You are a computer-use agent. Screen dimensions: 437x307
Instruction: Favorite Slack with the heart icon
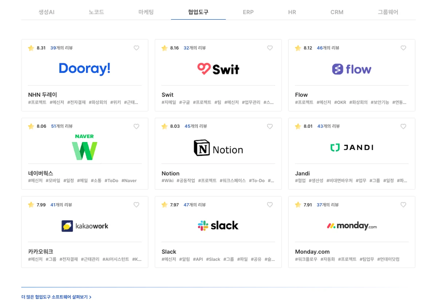click(x=270, y=205)
